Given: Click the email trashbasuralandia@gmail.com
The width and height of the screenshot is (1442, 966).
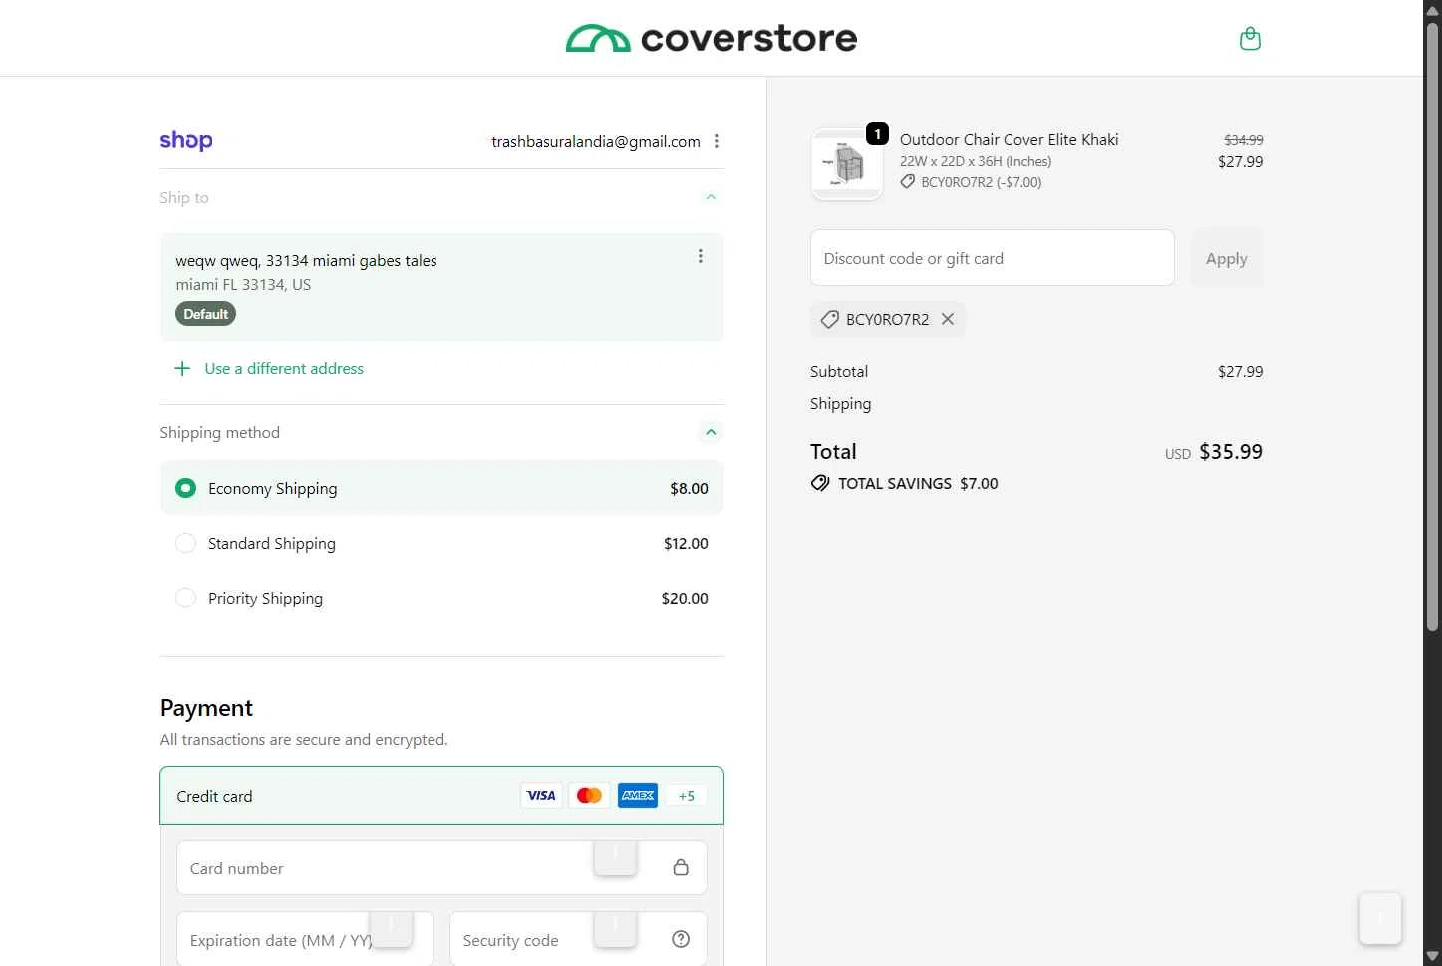Looking at the screenshot, I should tap(596, 141).
